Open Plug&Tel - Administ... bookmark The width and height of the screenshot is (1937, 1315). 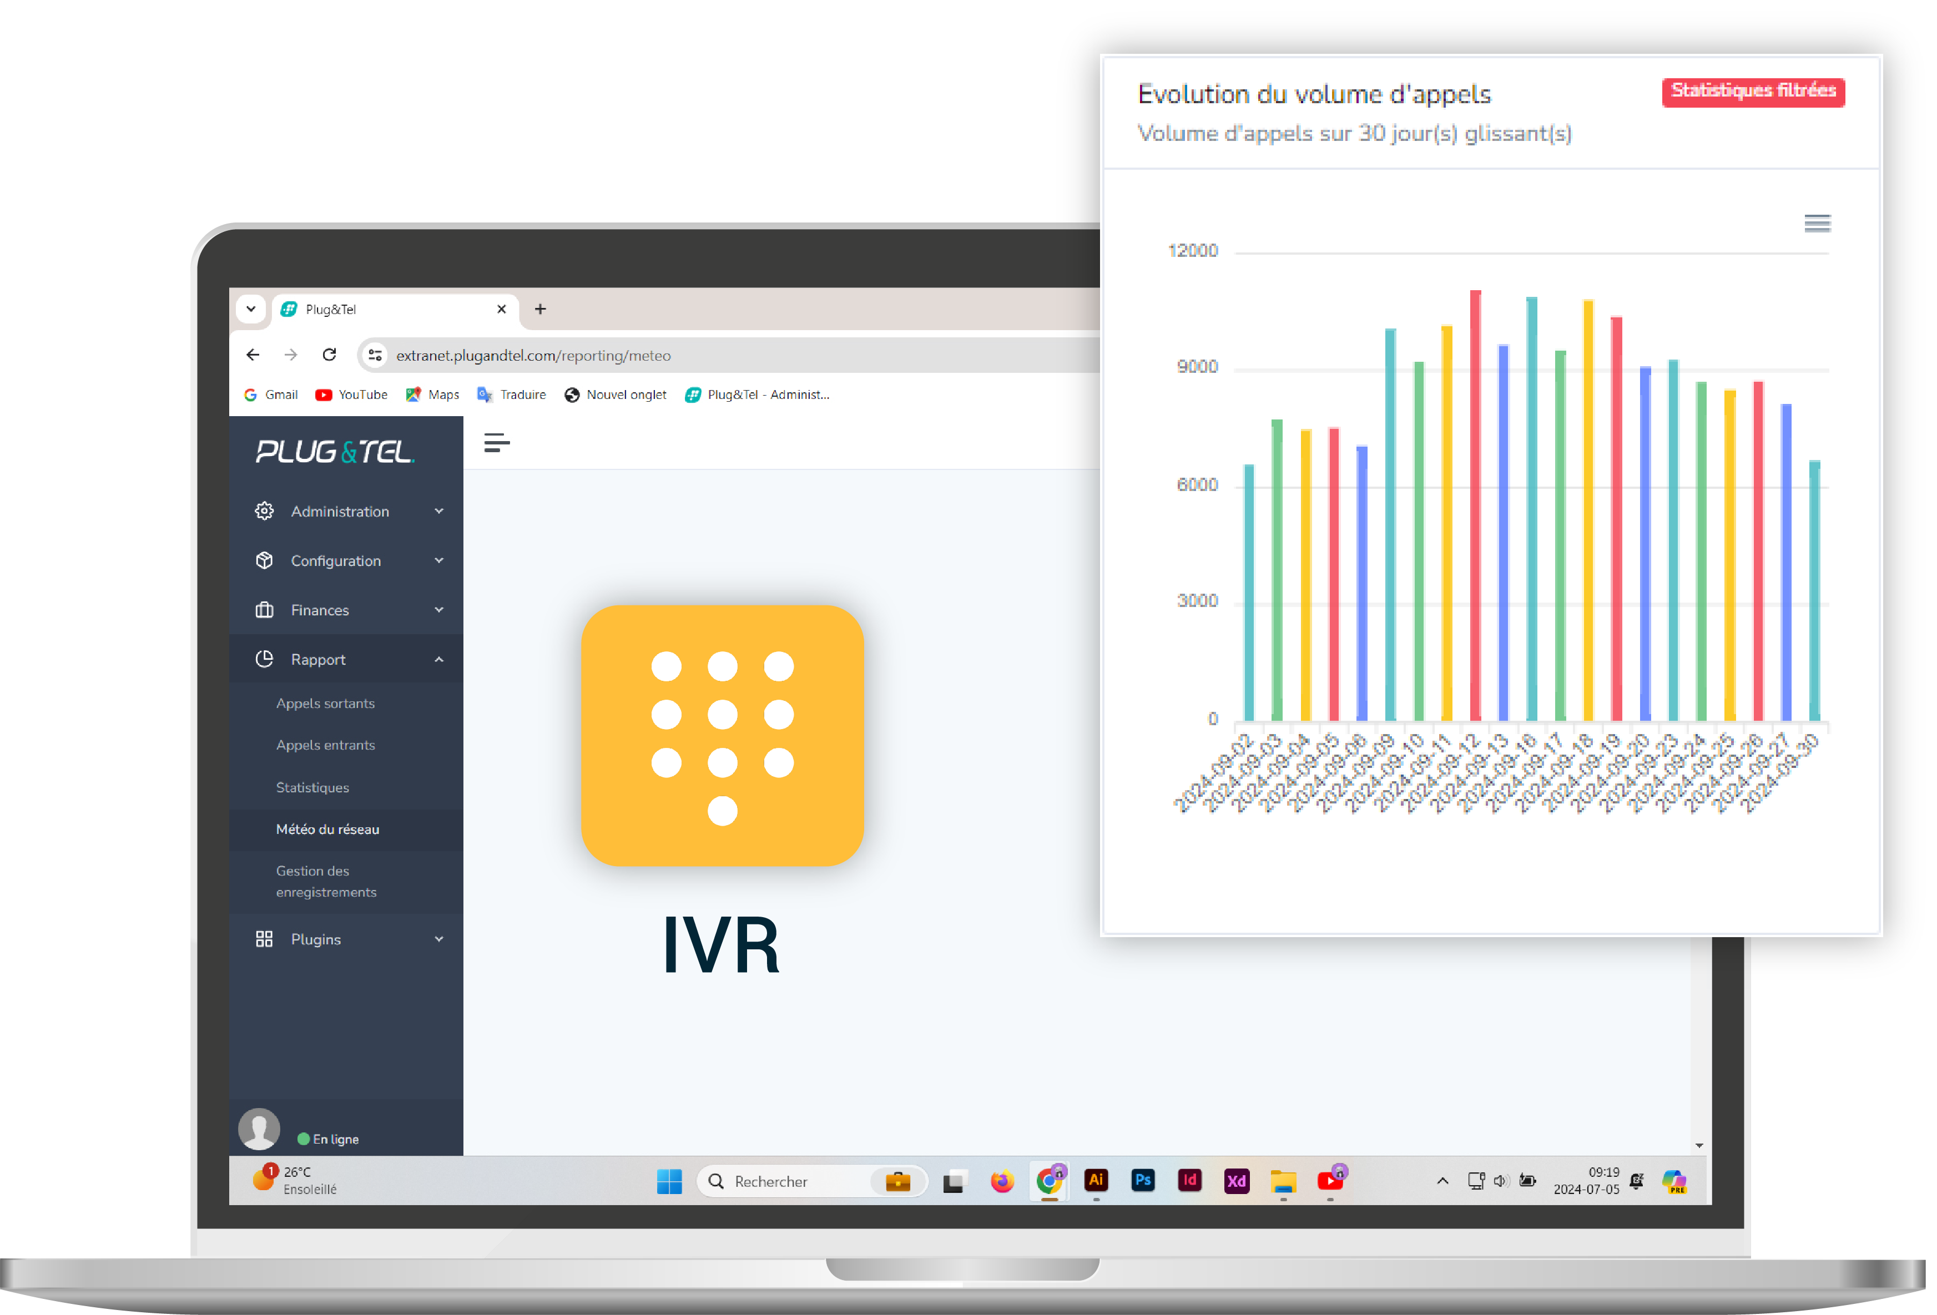pos(757,395)
